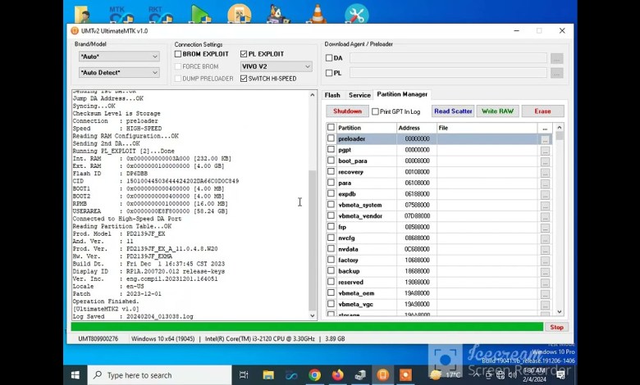Expand the *Auto Detect* model dropdown
This screenshot has width=640, height=385.
click(118, 73)
